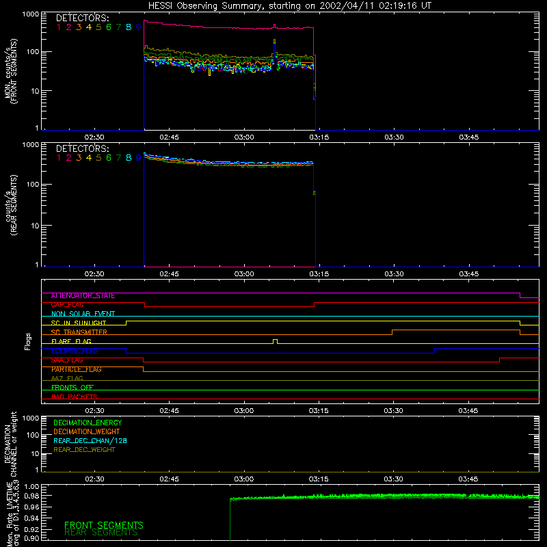Viewport: 547px width, 547px height.
Task: Click the FLARE_FLAG pulse near 03:06
Action: [x=276, y=341]
